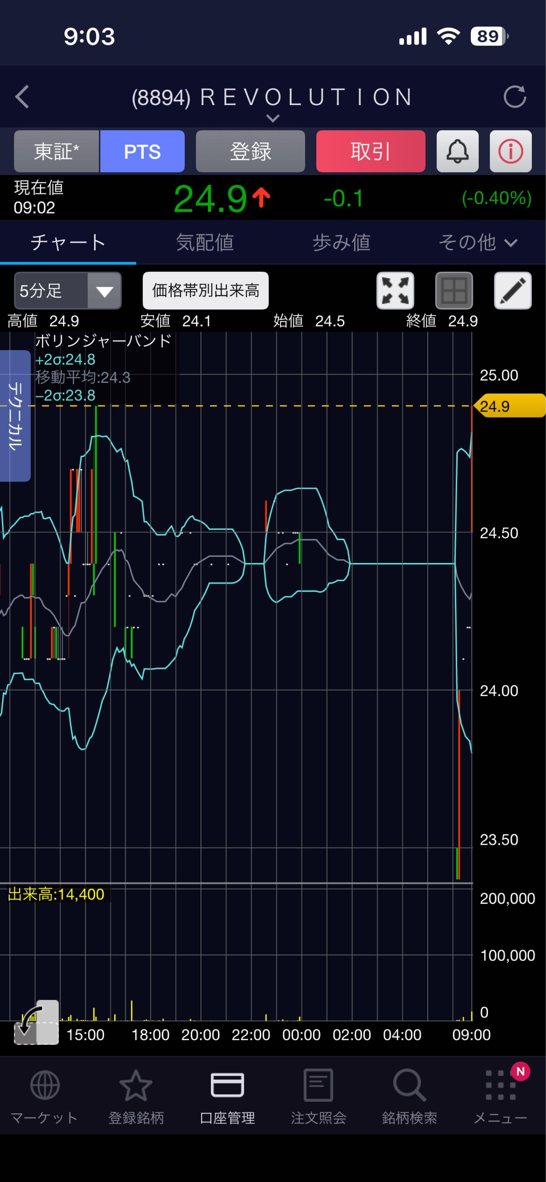Tap the yellow 24.9 price marker
The width and height of the screenshot is (546, 1182).
(509, 406)
